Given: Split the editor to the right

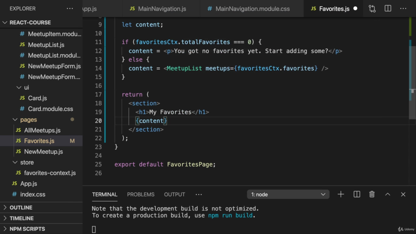Looking at the screenshot, I should [x=388, y=9].
